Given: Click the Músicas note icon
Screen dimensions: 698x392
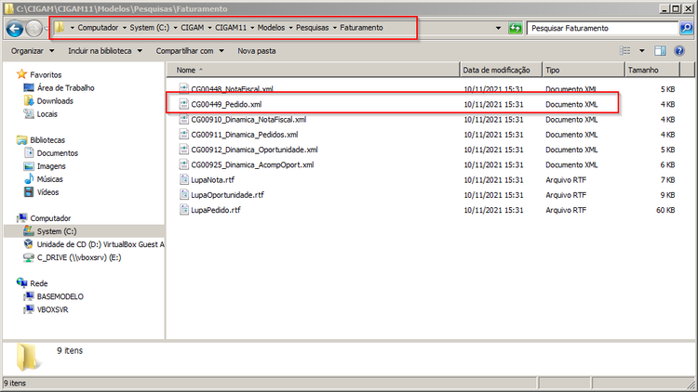Looking at the screenshot, I should pyautogui.click(x=29, y=178).
